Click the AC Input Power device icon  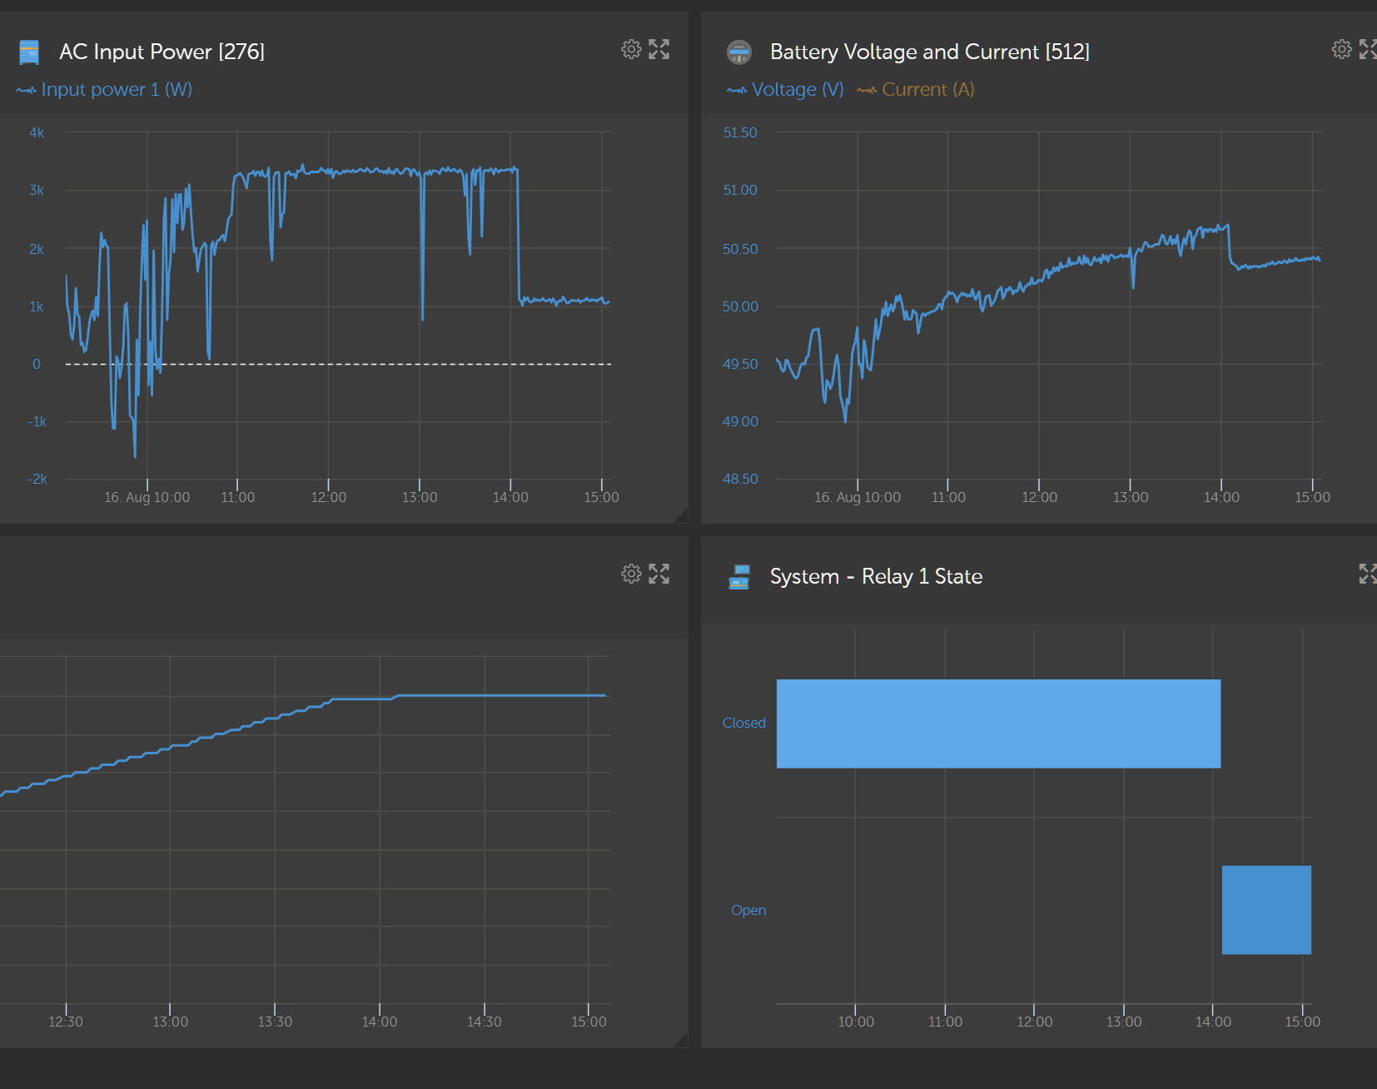pyautogui.click(x=29, y=52)
